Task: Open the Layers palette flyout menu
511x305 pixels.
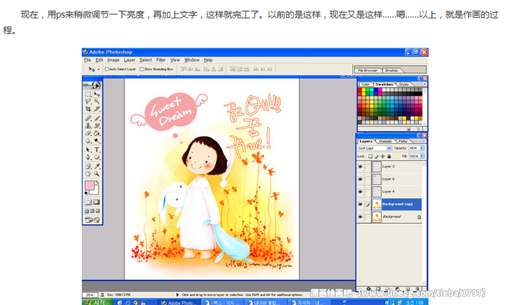Action: (424, 142)
